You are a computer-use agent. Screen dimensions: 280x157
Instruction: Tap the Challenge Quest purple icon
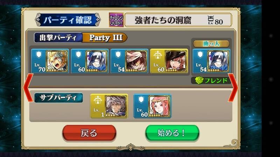[116, 20]
